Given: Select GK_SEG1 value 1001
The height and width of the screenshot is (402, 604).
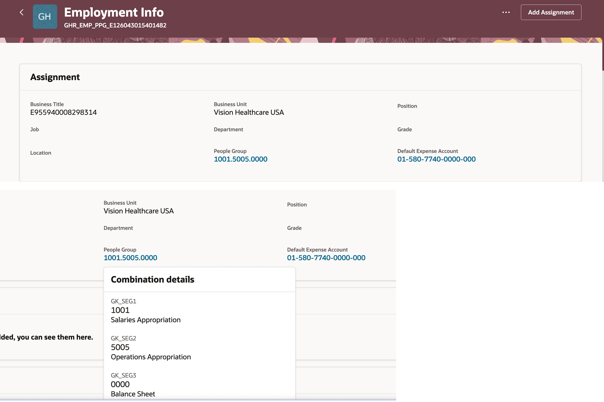Looking at the screenshot, I should point(120,310).
